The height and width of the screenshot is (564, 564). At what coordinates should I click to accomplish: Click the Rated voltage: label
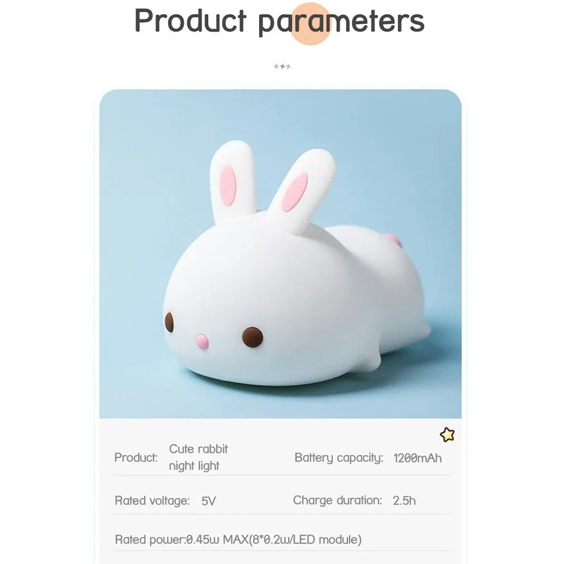(x=152, y=501)
